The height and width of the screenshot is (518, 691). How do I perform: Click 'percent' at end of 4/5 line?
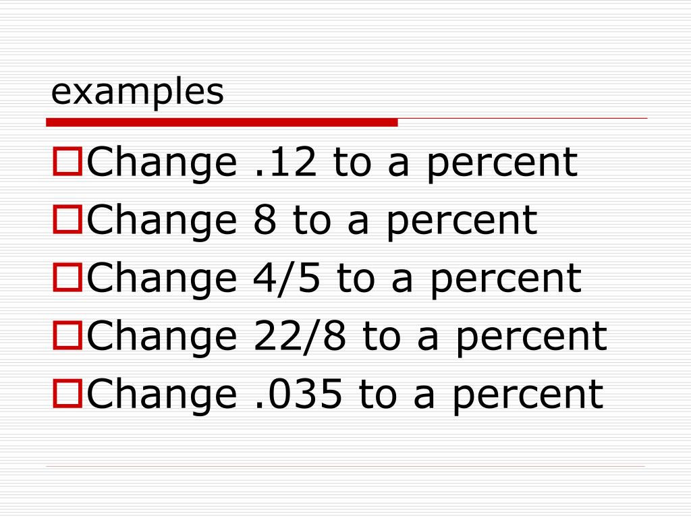(506, 280)
